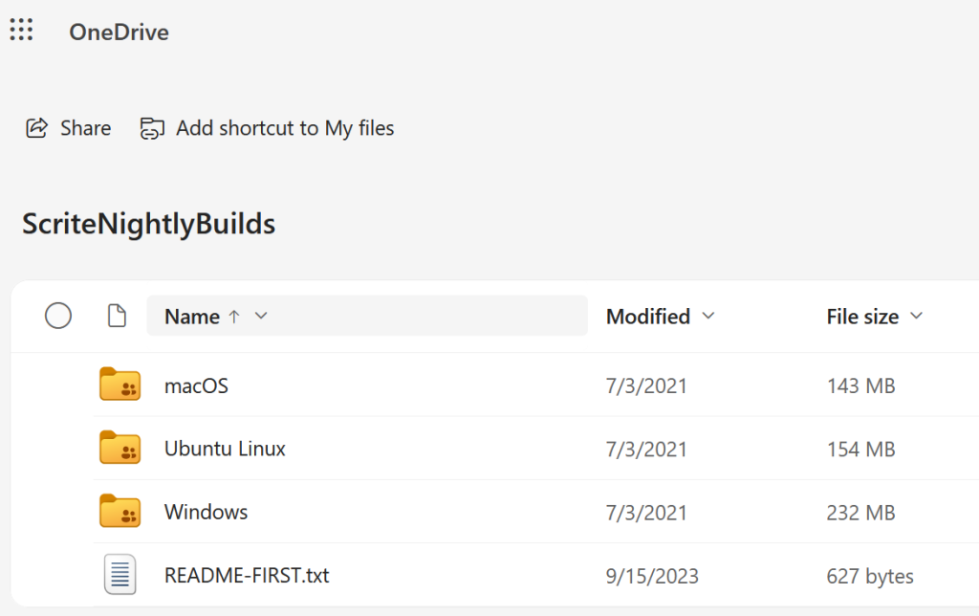Click the macOS shared folder icon
This screenshot has height=616, width=979.
pyautogui.click(x=120, y=385)
